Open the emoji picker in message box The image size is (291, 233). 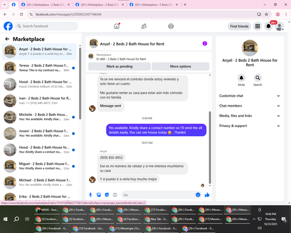pyautogui.click(x=198, y=195)
